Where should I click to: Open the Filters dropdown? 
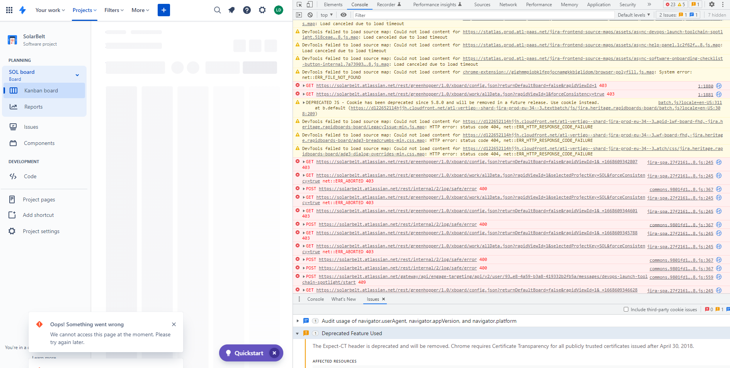pyautogui.click(x=114, y=10)
